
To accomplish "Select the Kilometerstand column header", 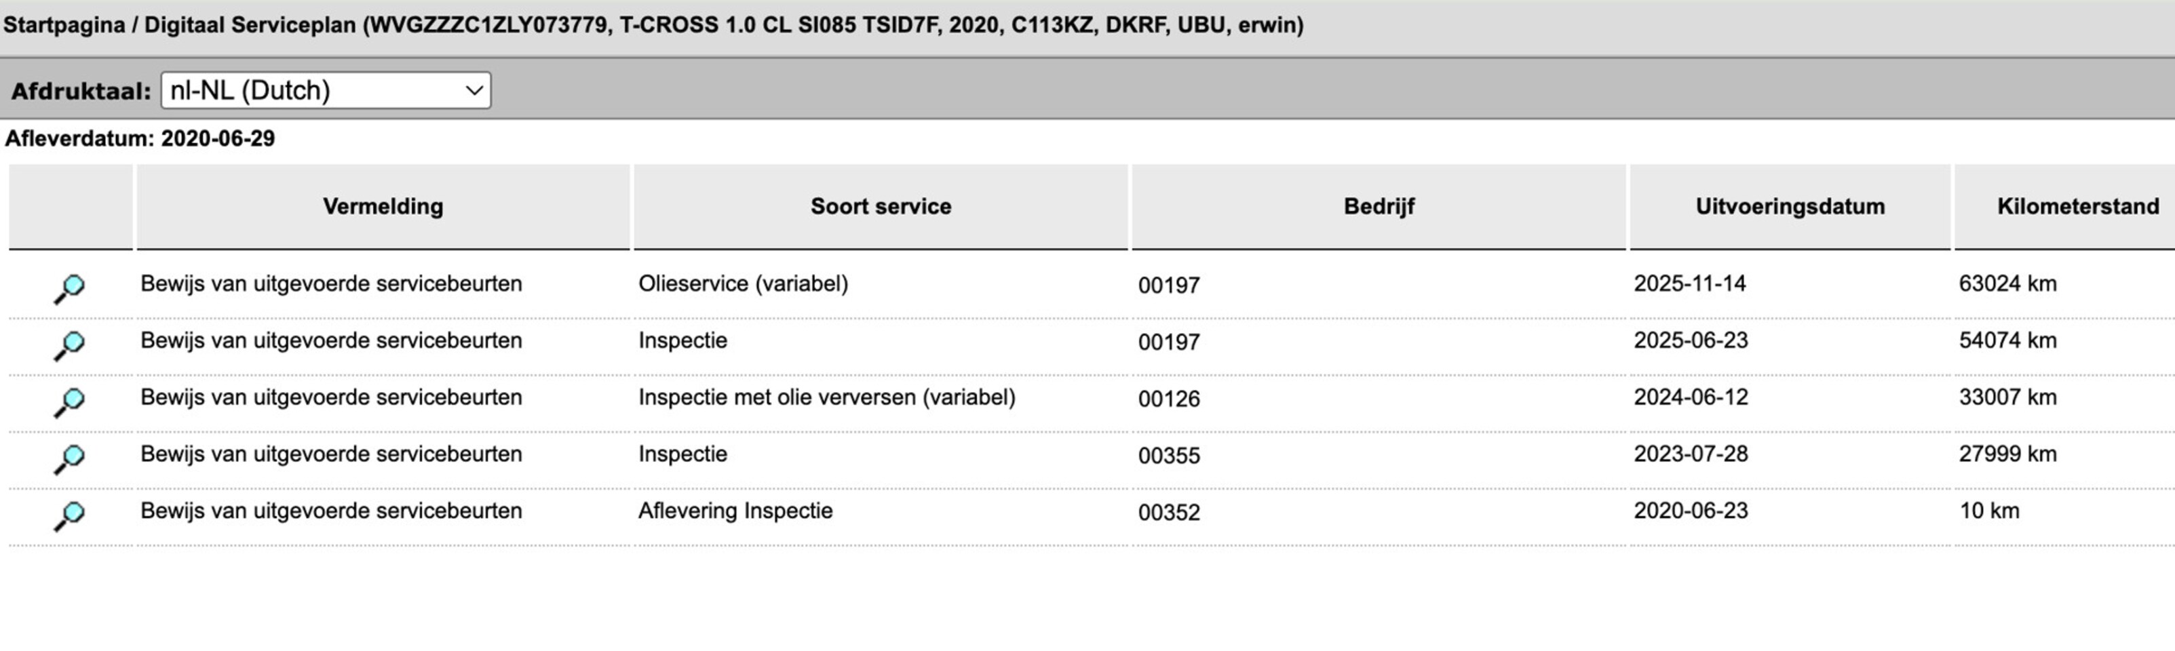I will pyautogui.click(x=2077, y=207).
